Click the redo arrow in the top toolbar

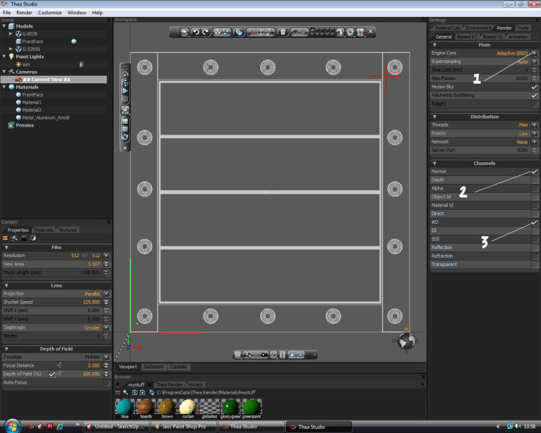(x=205, y=32)
